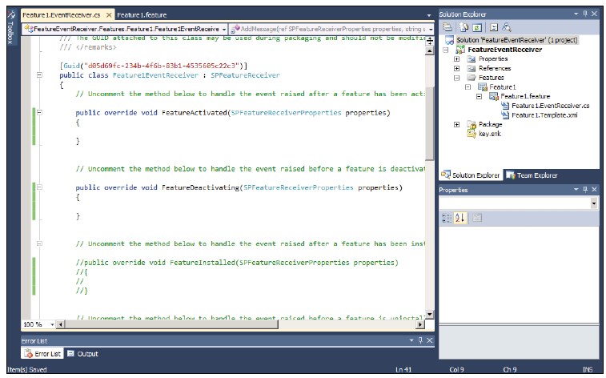Click the horizontal scrollbar right arrow
Image resolution: width=606 pixels, height=378 pixels.
click(420, 324)
